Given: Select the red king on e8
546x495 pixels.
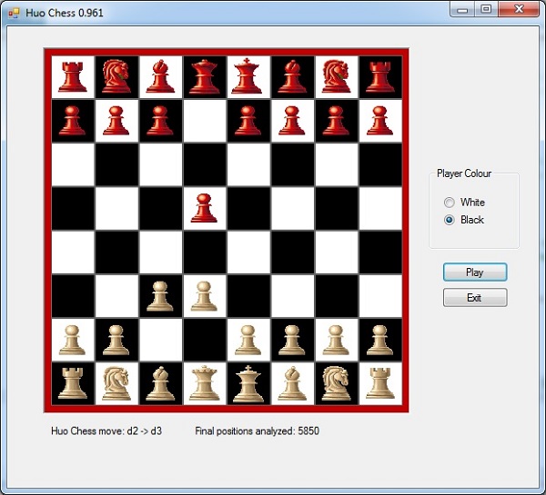Looking at the screenshot, I should [x=248, y=76].
